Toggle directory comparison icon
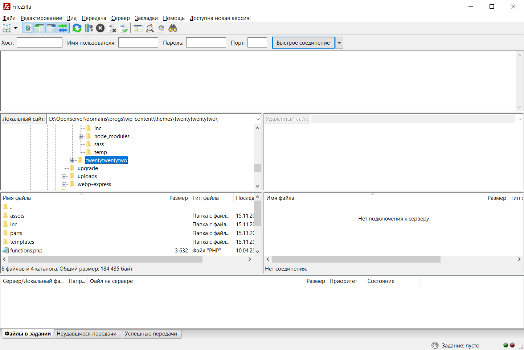Viewport: 524px width, 350px height. pos(150,28)
